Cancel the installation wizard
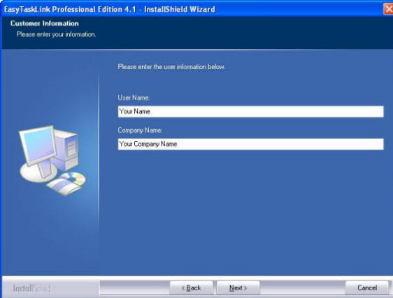The image size is (393, 298). pyautogui.click(x=367, y=288)
